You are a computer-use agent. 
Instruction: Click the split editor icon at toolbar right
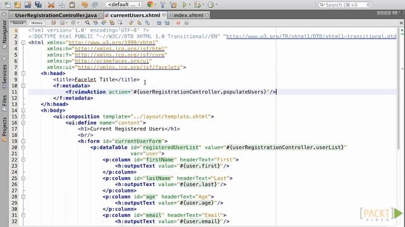tap(401, 23)
